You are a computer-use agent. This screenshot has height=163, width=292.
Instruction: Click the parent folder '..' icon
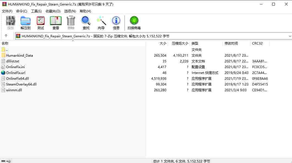click(3, 49)
